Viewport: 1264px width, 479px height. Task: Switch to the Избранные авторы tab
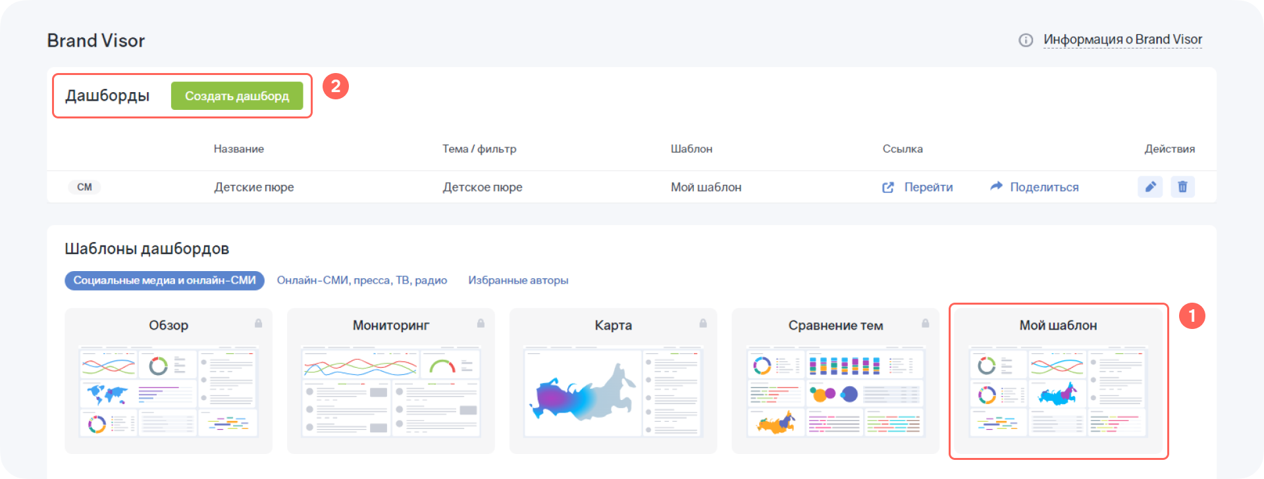pyautogui.click(x=518, y=280)
